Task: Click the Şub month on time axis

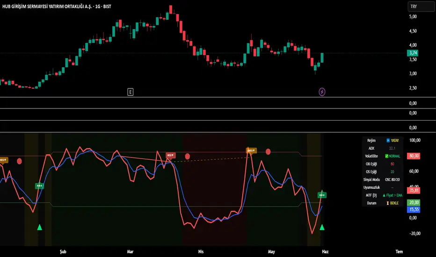Action: pos(63,252)
